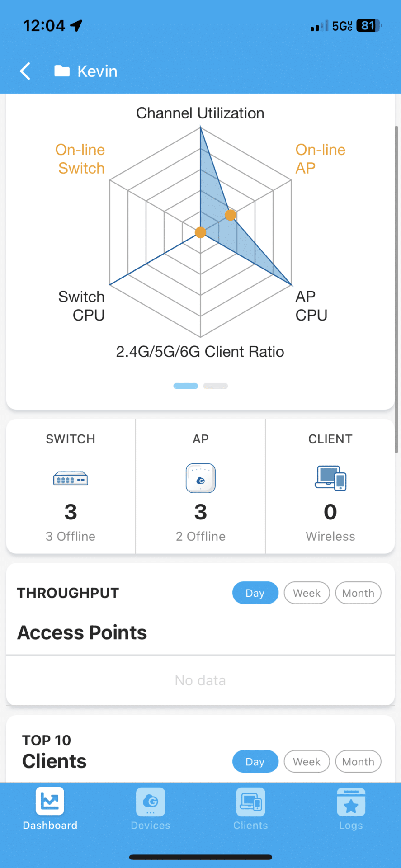This screenshot has height=868, width=401.
Task: Select Day for Top 10 Clients
Action: (255, 761)
